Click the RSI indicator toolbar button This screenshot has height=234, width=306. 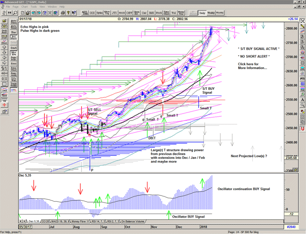[x=151, y=13]
